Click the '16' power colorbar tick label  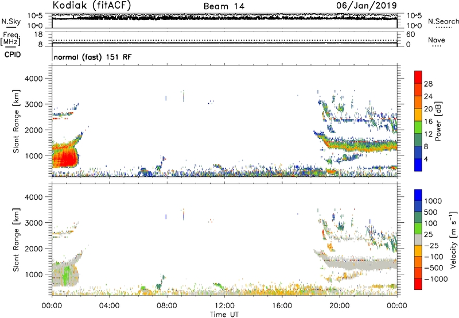[x=428, y=122]
